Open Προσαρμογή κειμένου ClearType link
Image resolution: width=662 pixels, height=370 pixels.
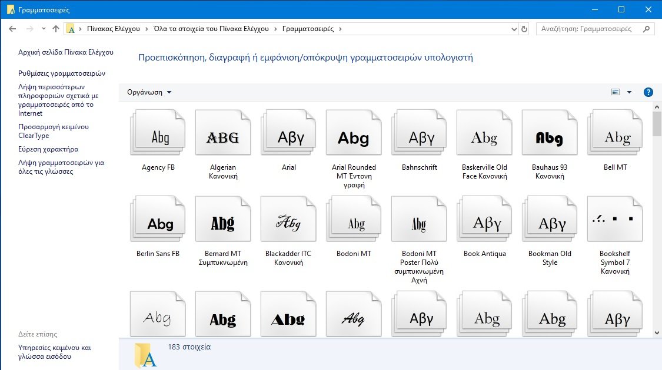pos(54,131)
